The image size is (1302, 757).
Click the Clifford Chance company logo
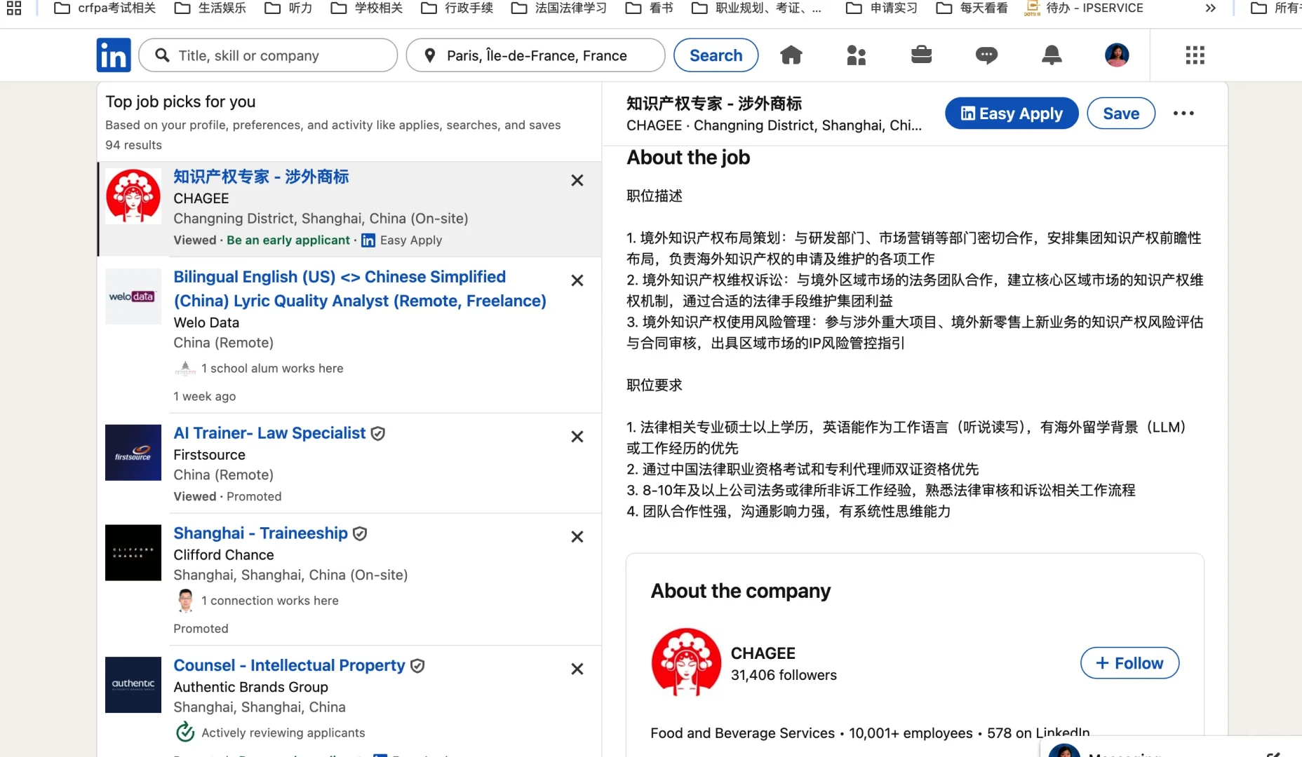pos(133,553)
